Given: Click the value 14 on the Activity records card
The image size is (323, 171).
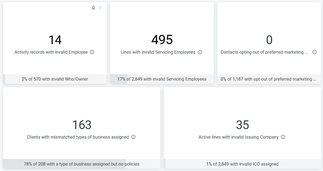Looking at the screenshot, I should 55,40.
